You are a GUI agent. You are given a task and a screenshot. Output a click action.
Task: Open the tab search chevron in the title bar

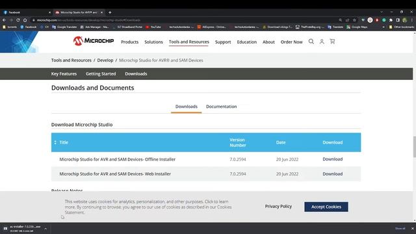[x=382, y=12]
